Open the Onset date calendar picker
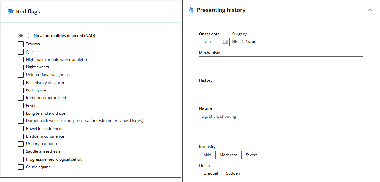 pos(225,42)
